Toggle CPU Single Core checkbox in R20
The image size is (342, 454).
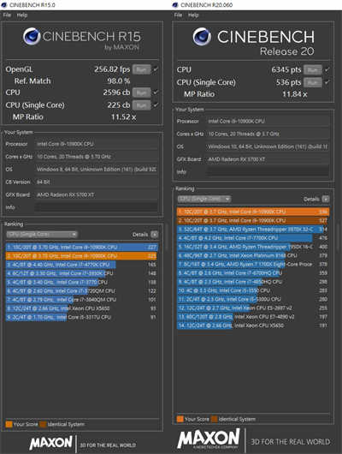coord(327,82)
